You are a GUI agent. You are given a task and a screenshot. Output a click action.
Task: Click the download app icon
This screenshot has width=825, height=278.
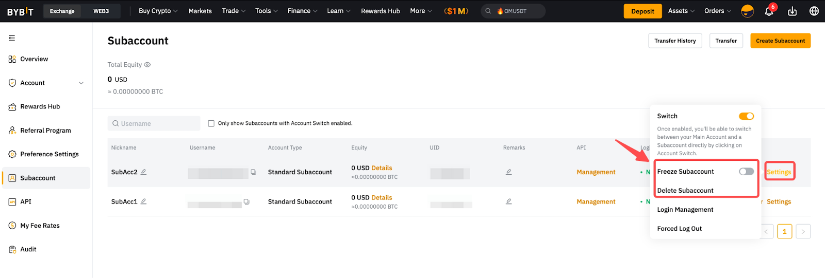792,11
